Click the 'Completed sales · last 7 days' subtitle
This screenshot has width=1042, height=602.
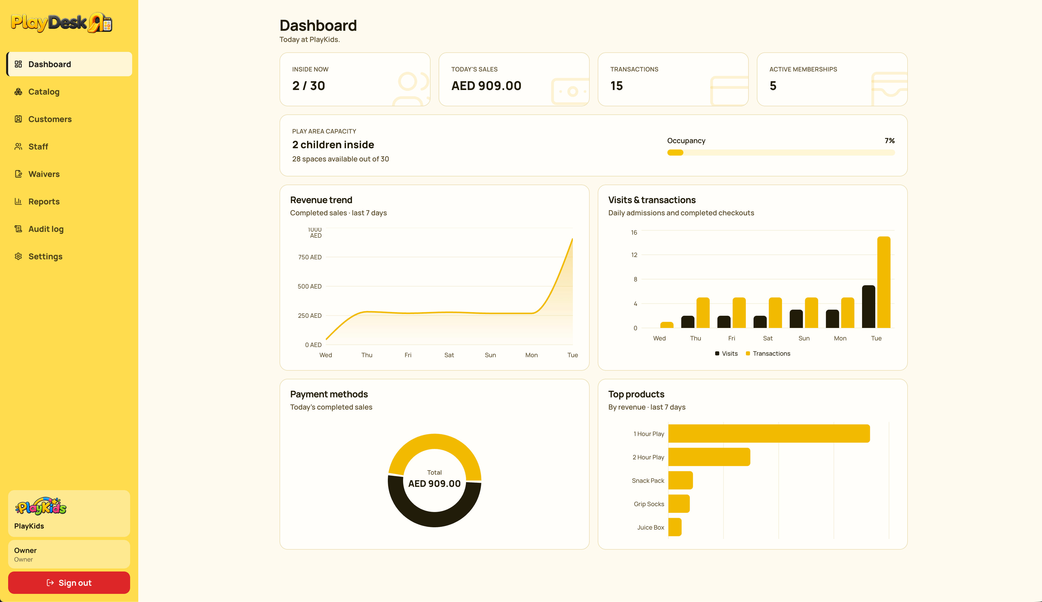tap(338, 213)
